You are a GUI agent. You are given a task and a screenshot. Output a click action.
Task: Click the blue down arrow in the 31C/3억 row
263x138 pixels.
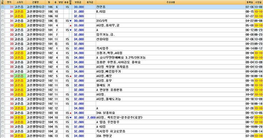pos(70,21)
